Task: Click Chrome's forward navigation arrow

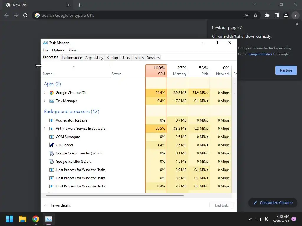Action: (16, 15)
